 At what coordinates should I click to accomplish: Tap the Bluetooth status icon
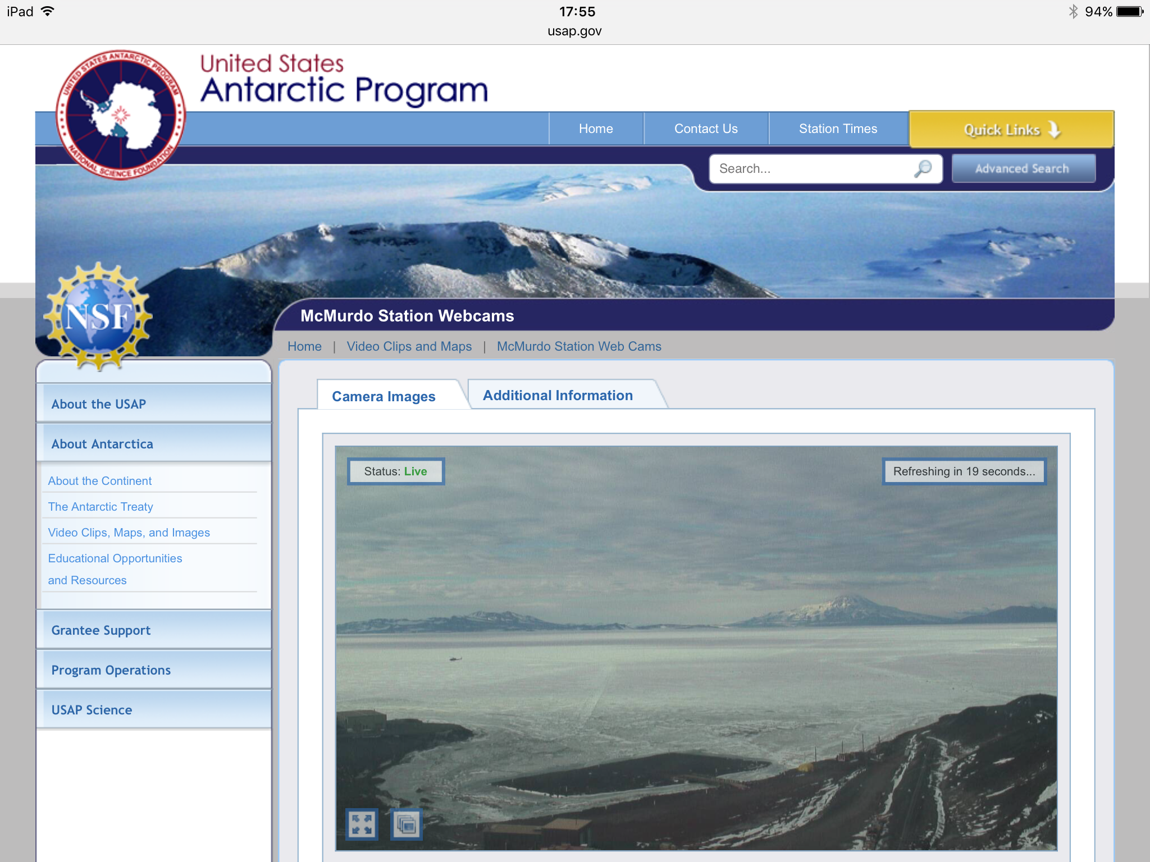click(x=1073, y=11)
